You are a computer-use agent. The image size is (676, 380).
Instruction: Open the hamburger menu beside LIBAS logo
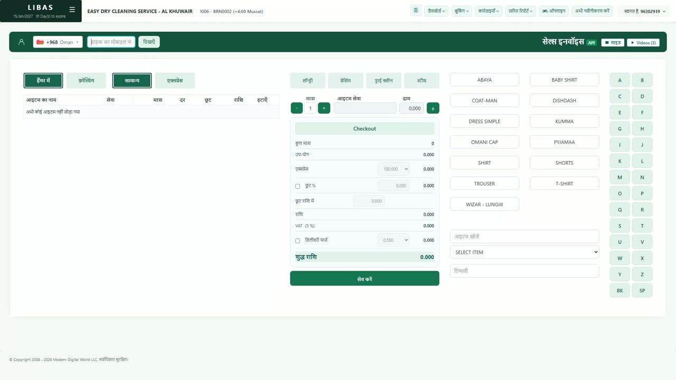pos(72,9)
